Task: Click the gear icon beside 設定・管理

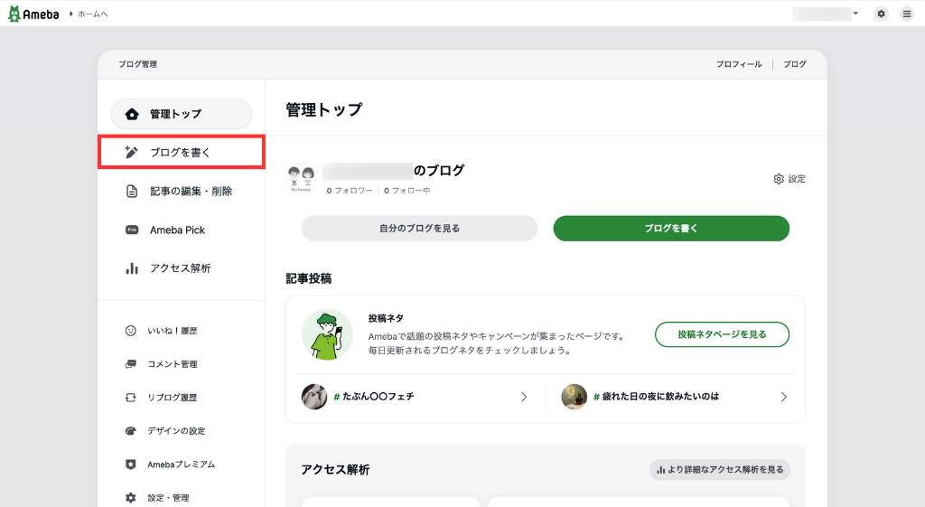Action: (130, 498)
